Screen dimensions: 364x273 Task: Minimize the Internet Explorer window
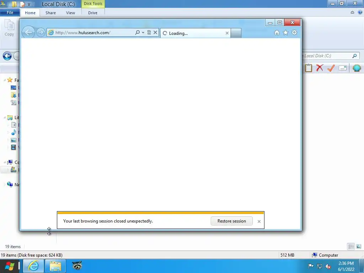[270, 22]
